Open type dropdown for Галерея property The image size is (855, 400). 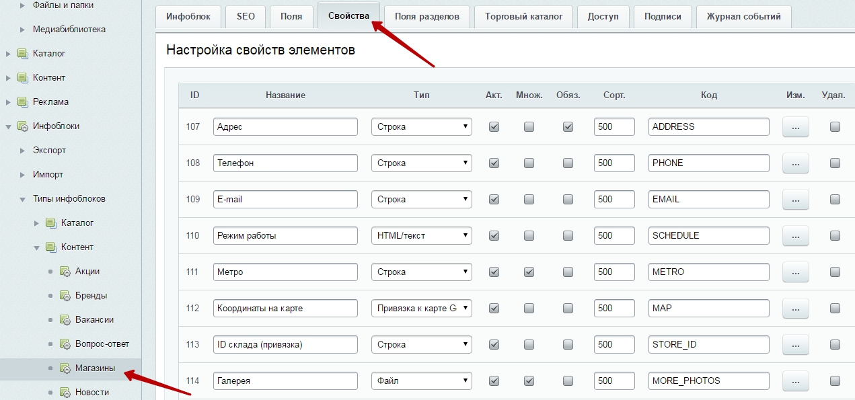422,381
